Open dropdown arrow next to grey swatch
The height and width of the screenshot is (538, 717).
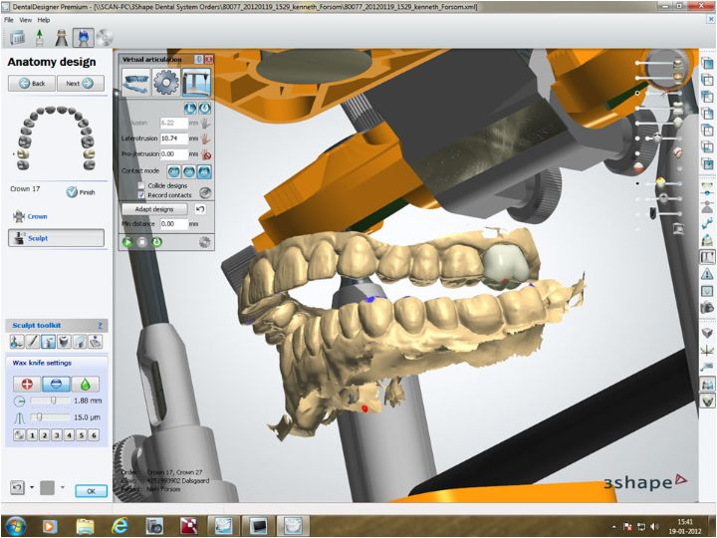pyautogui.click(x=62, y=487)
